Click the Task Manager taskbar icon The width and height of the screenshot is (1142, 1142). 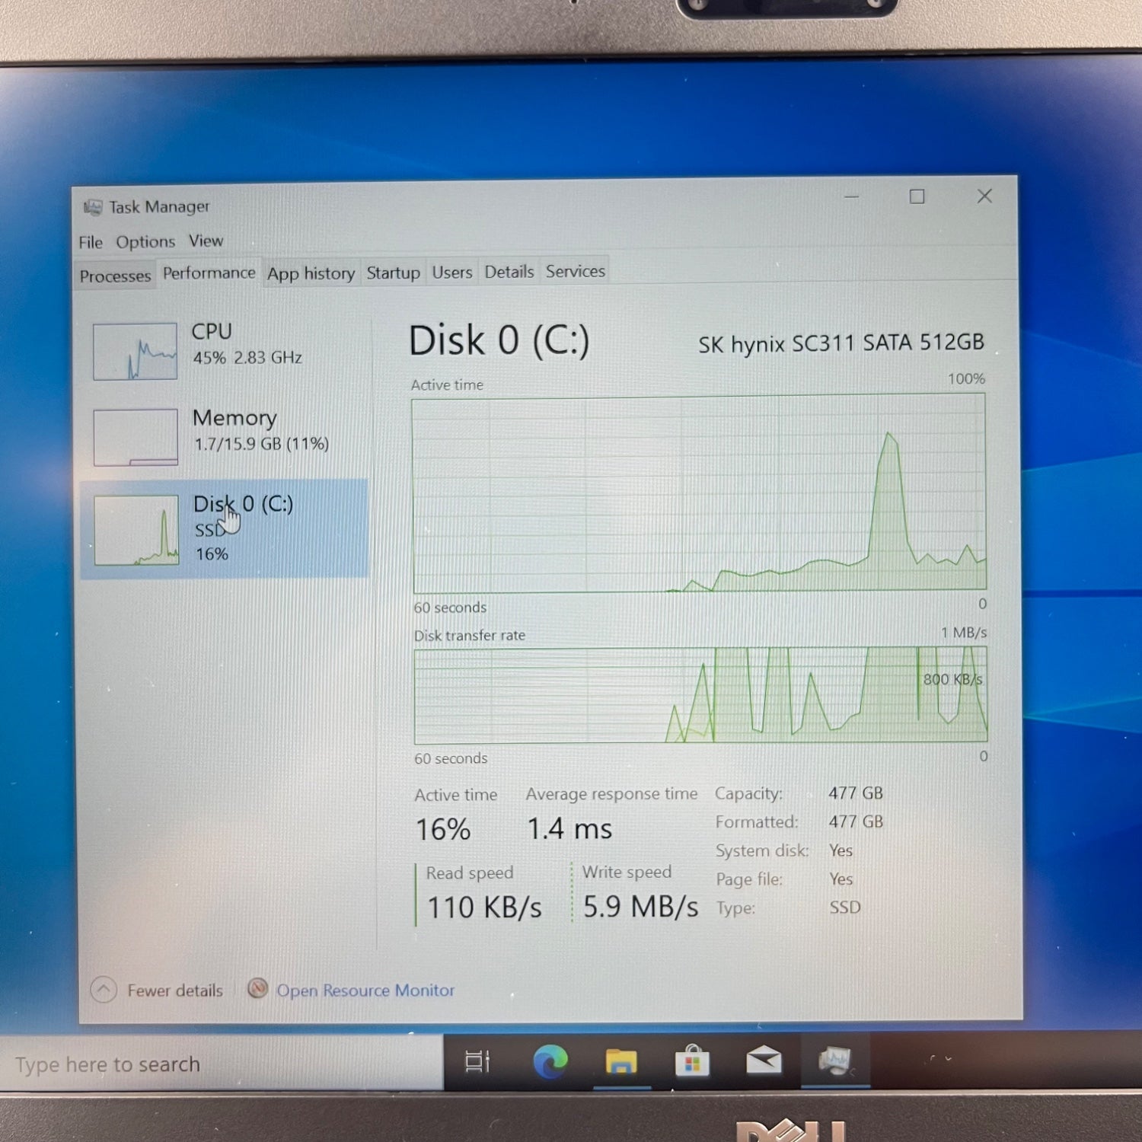click(834, 1061)
